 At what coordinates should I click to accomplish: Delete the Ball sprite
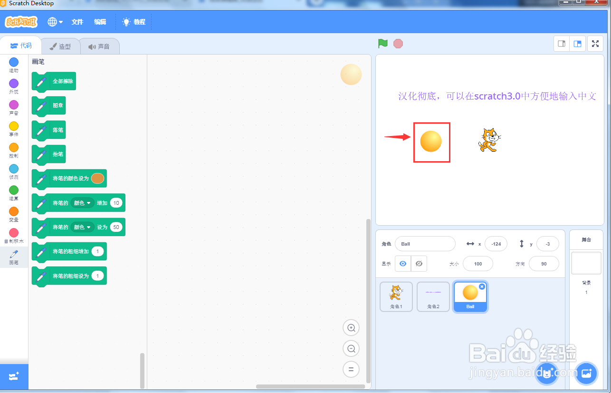pyautogui.click(x=482, y=286)
